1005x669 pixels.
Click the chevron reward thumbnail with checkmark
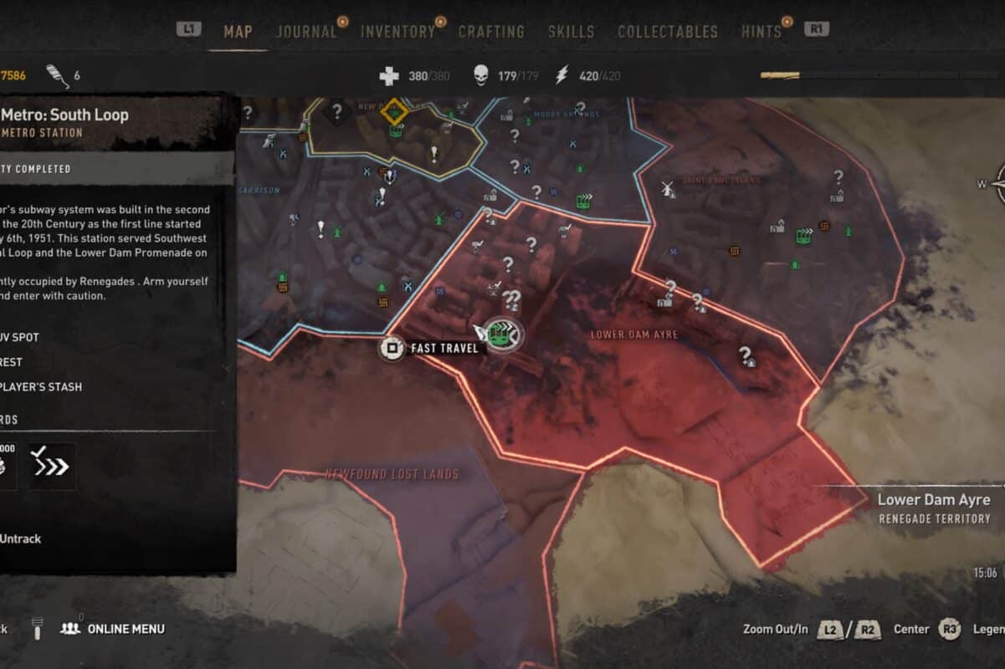53,466
